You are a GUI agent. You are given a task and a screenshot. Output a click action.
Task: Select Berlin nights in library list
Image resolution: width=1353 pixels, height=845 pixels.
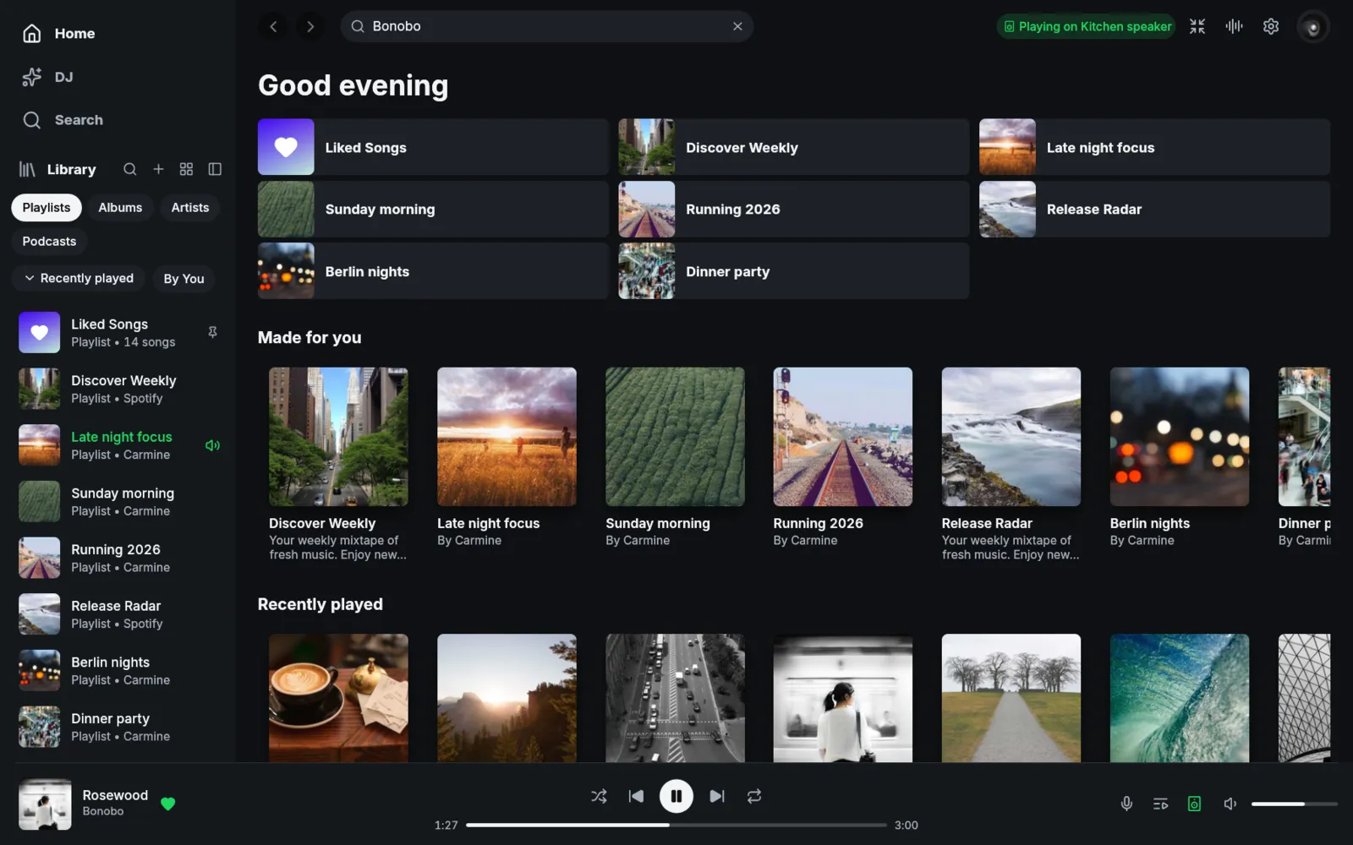point(120,670)
